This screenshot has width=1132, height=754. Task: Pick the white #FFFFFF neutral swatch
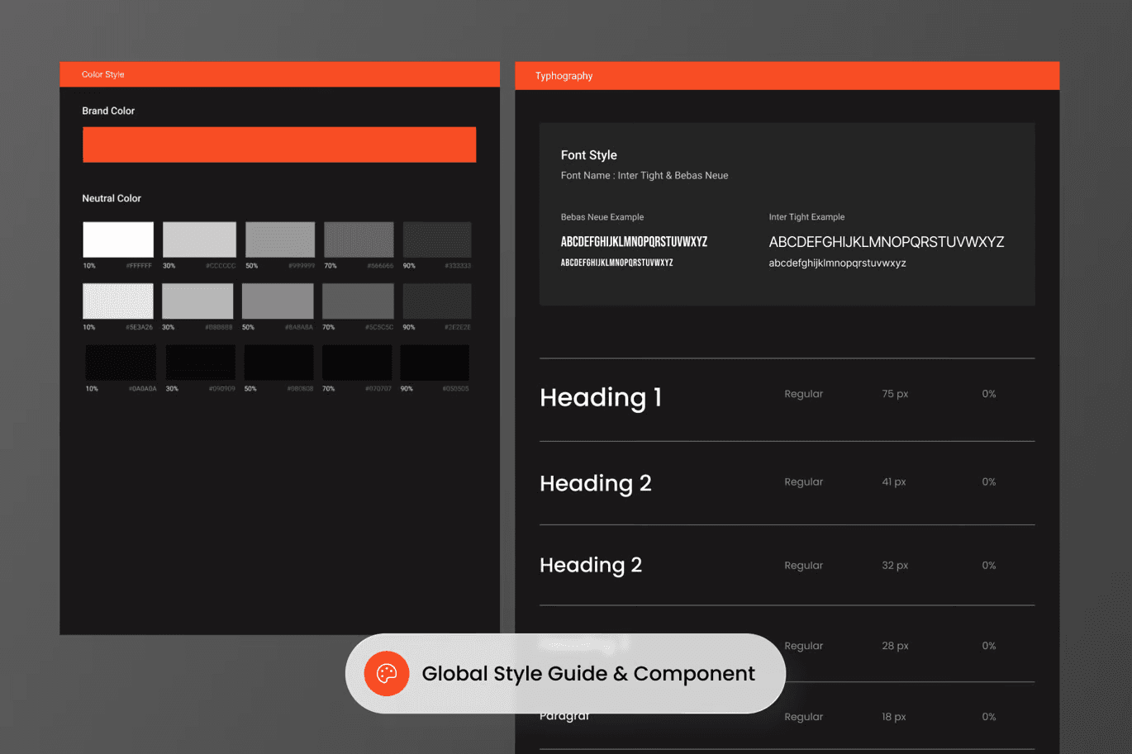coord(118,239)
